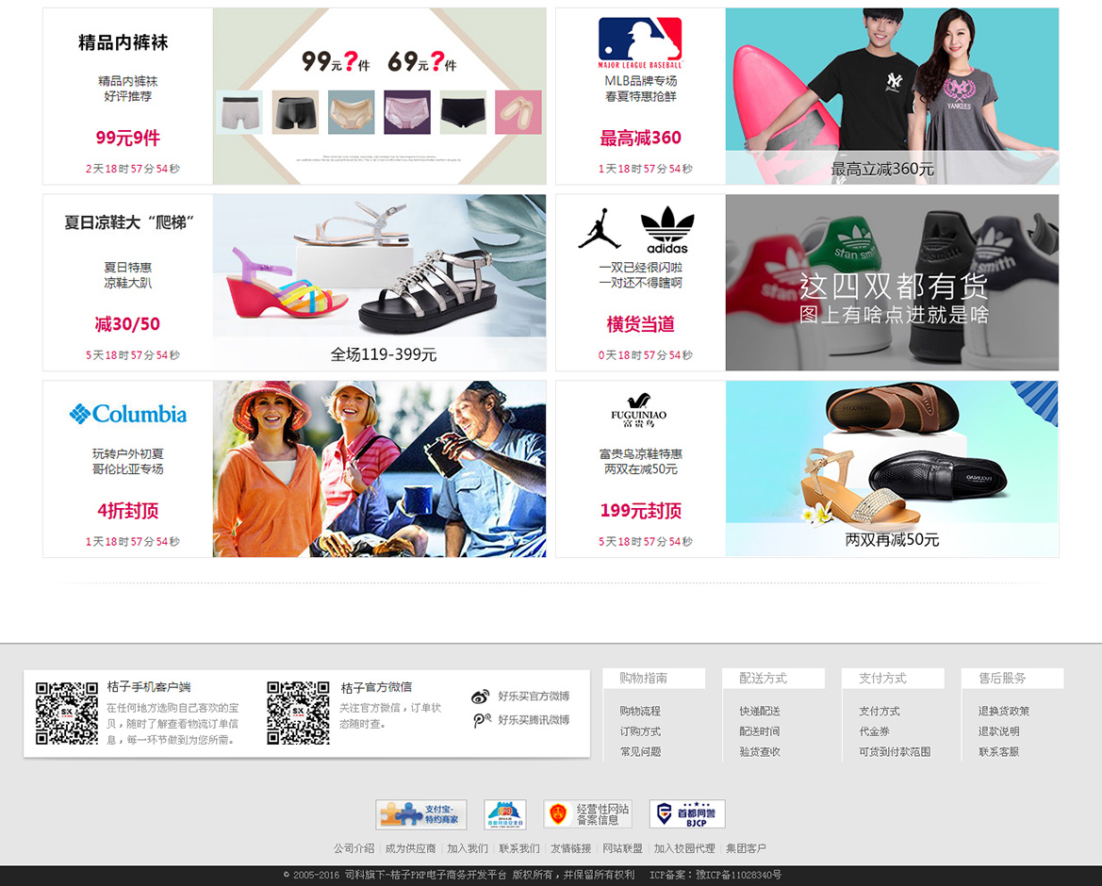The width and height of the screenshot is (1102, 886).
Task: Click the 最高减360 discount text
Action: tap(640, 138)
